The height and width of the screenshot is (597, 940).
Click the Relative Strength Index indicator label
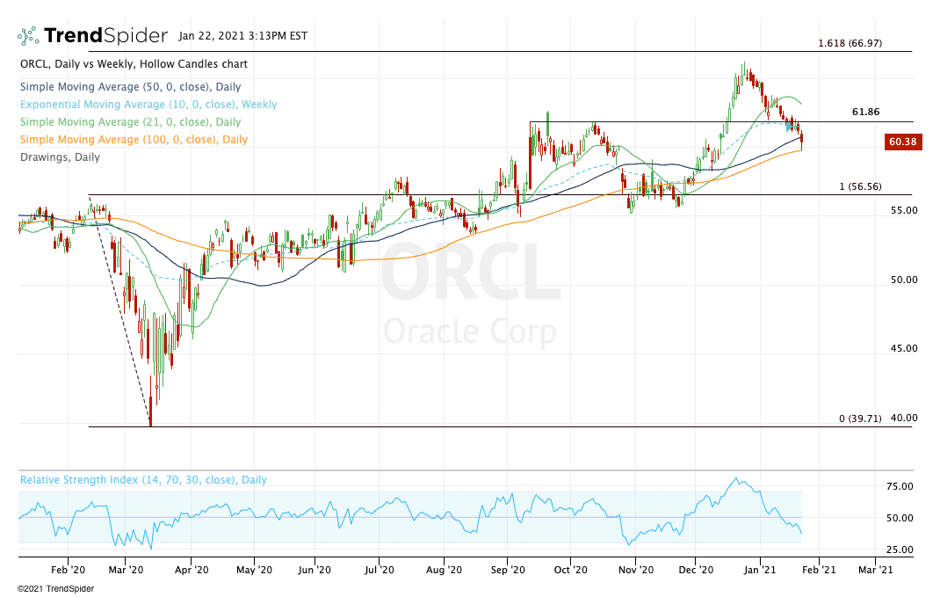click(143, 480)
